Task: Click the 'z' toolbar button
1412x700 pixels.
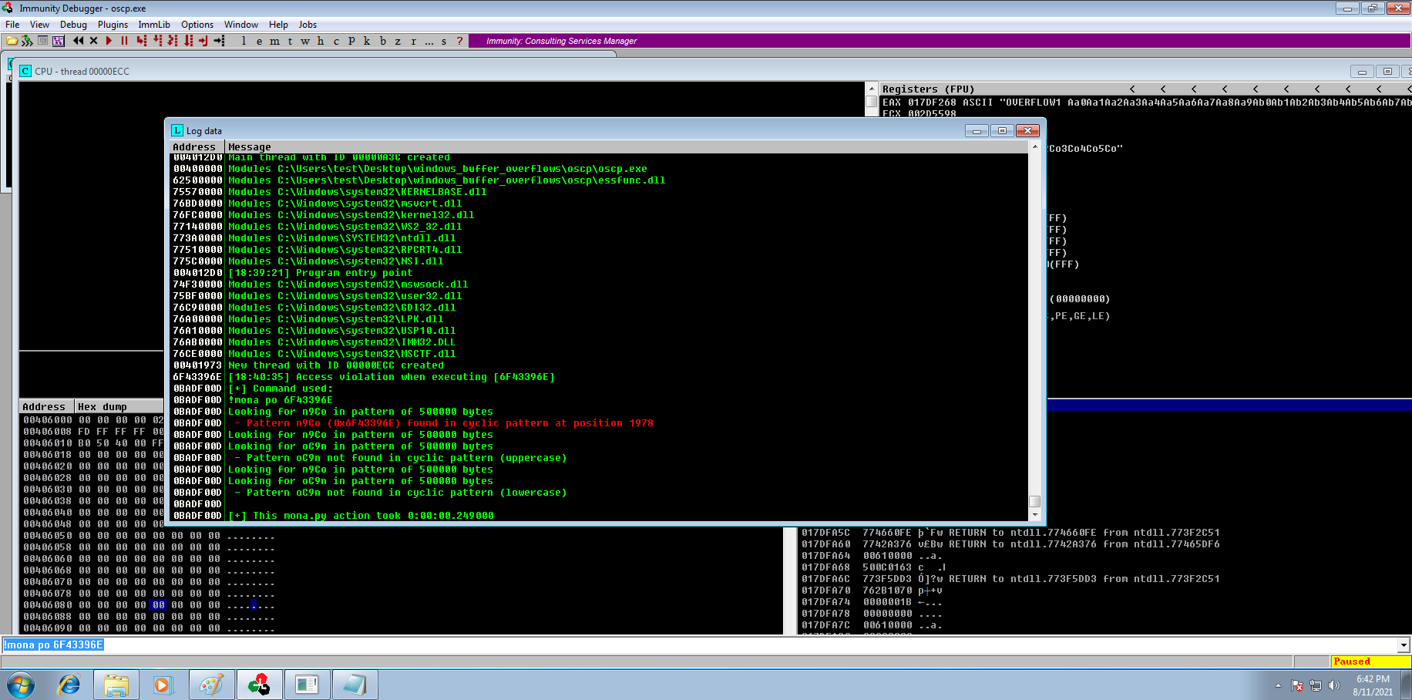Action: point(398,41)
